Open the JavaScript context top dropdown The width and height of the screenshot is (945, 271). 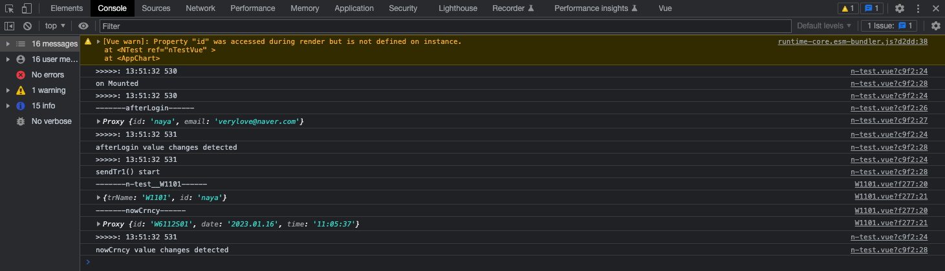pyautogui.click(x=55, y=26)
